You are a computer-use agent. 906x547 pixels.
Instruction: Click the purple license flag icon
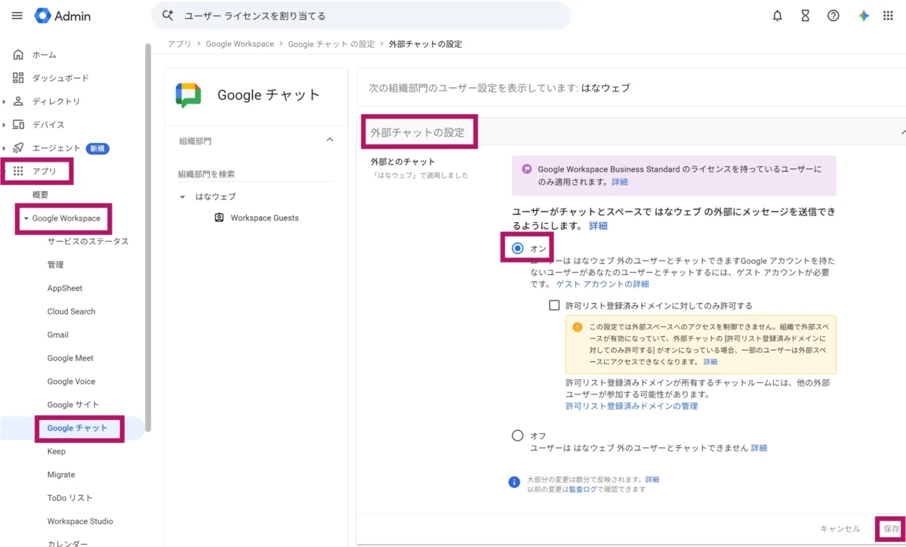526,170
